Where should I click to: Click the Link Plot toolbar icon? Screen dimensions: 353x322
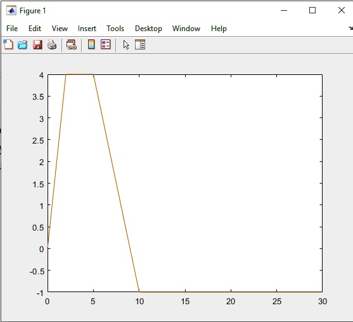(72, 44)
